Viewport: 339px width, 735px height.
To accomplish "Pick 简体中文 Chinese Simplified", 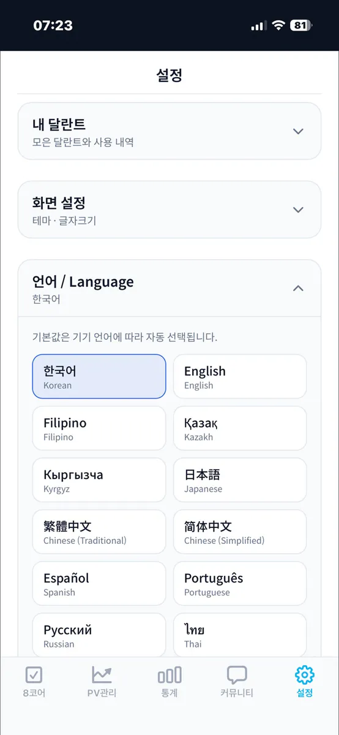I will click(x=240, y=532).
